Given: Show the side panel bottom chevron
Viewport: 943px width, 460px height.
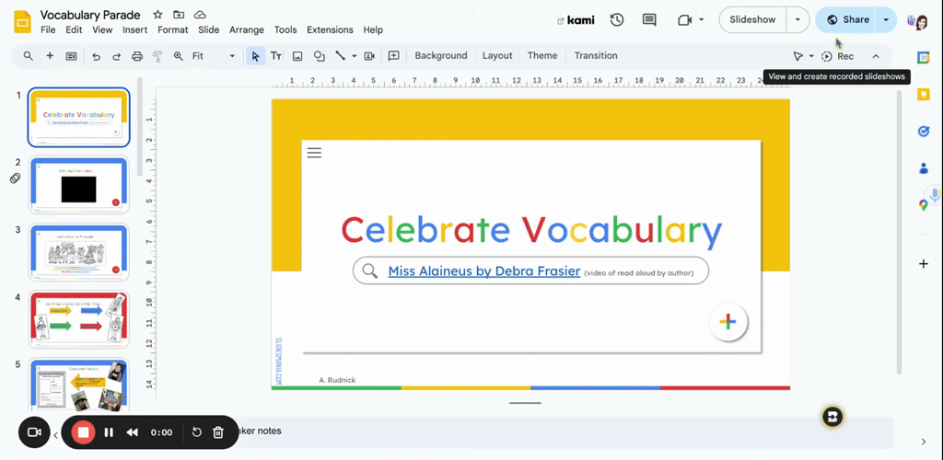Looking at the screenshot, I should click(924, 442).
